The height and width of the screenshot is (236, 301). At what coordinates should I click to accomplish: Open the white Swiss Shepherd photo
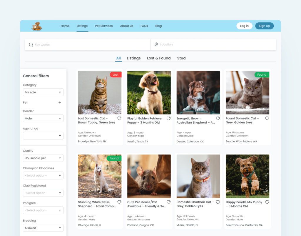tap(100, 176)
